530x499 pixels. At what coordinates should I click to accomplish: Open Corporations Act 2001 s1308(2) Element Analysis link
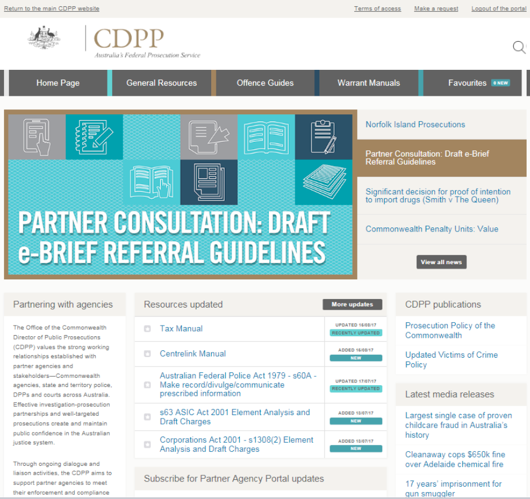(237, 444)
